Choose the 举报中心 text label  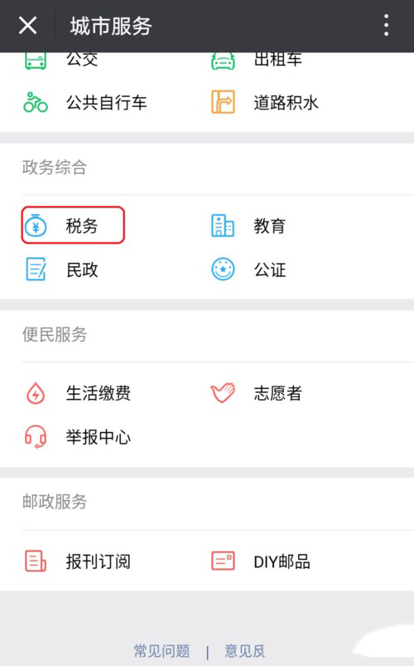click(99, 436)
